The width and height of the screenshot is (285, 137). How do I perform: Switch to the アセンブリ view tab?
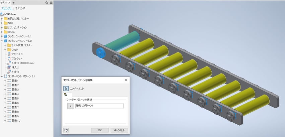tap(6, 8)
